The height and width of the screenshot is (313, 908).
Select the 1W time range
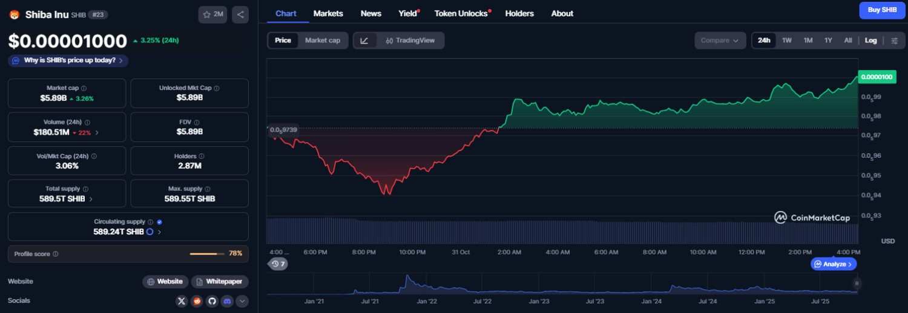point(787,40)
